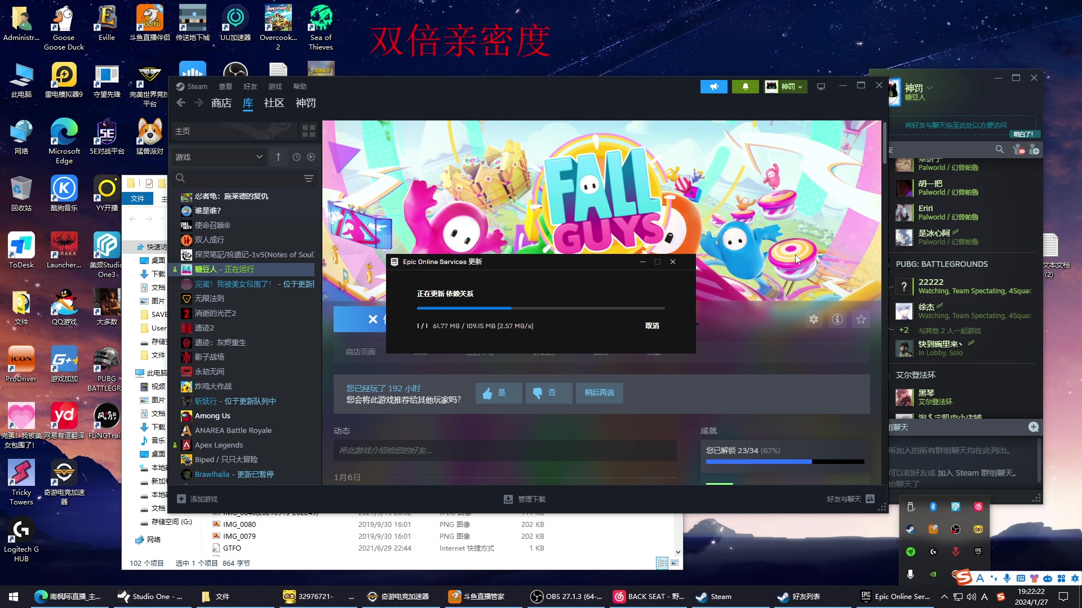Screen dimensions: 1082x608
Task: Click the thumbs up '是' recommend button
Action: (x=498, y=393)
